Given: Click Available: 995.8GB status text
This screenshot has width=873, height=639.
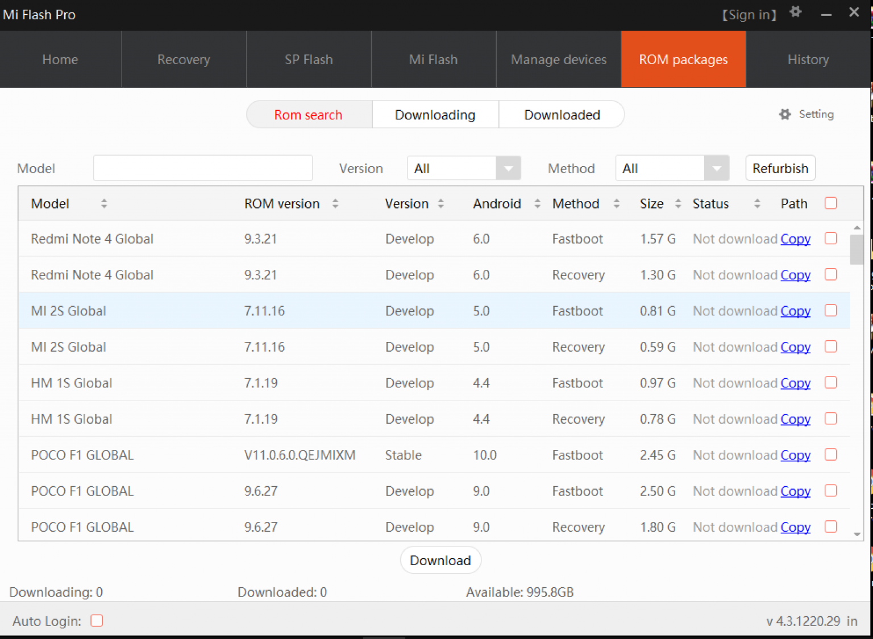Looking at the screenshot, I should pos(520,592).
